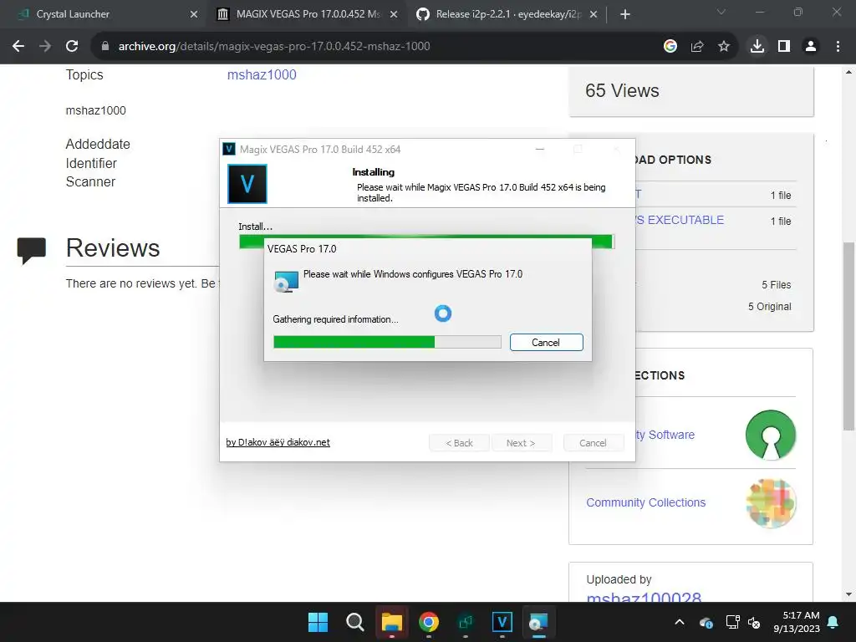Click the Next button in the installer
856x642 pixels.
[x=521, y=443]
